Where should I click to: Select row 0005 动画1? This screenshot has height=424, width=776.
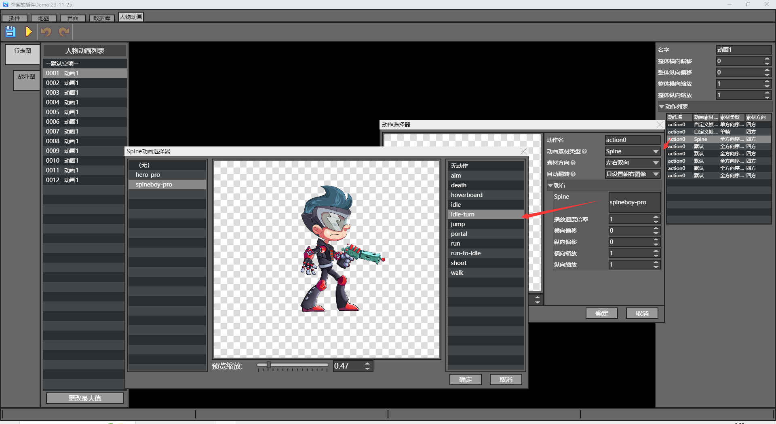pos(85,112)
